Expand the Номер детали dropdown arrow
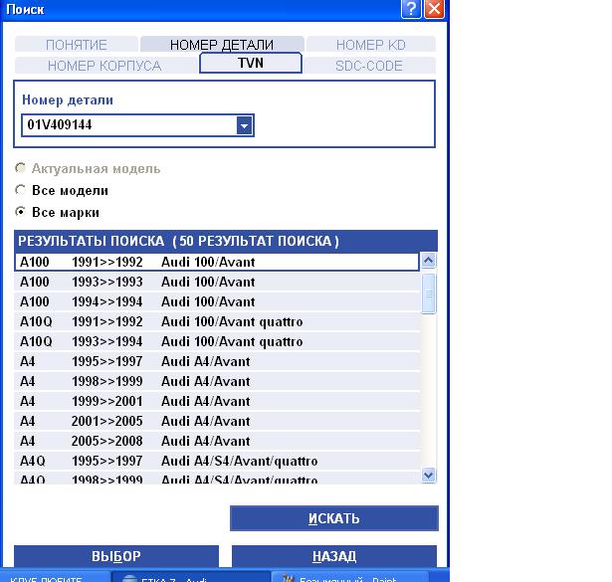Viewport: 612px width, 582px height. 244,125
